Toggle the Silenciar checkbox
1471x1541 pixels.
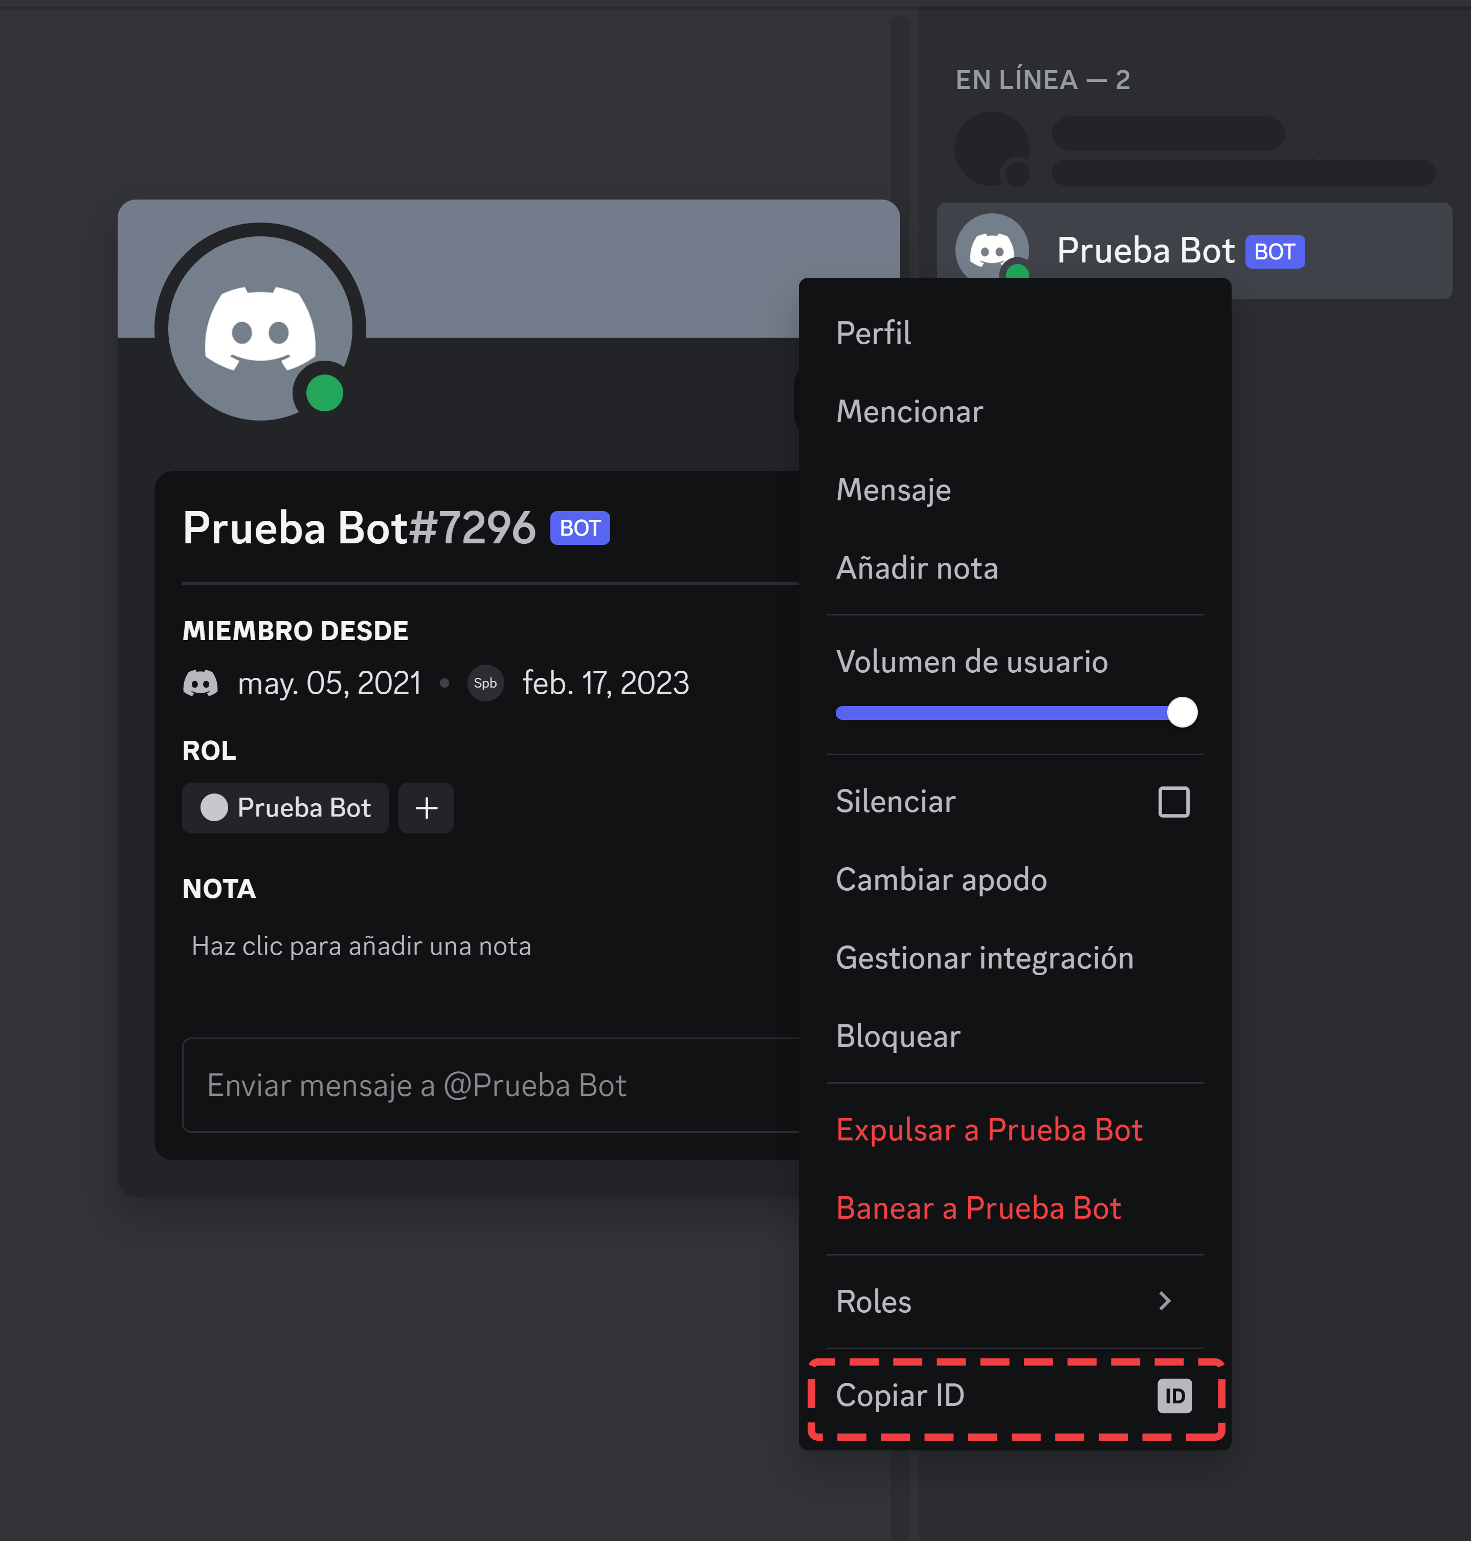(1173, 802)
